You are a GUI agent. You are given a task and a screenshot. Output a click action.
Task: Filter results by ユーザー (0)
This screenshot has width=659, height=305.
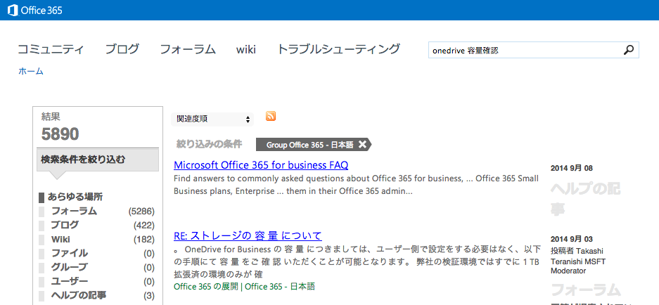96,282
